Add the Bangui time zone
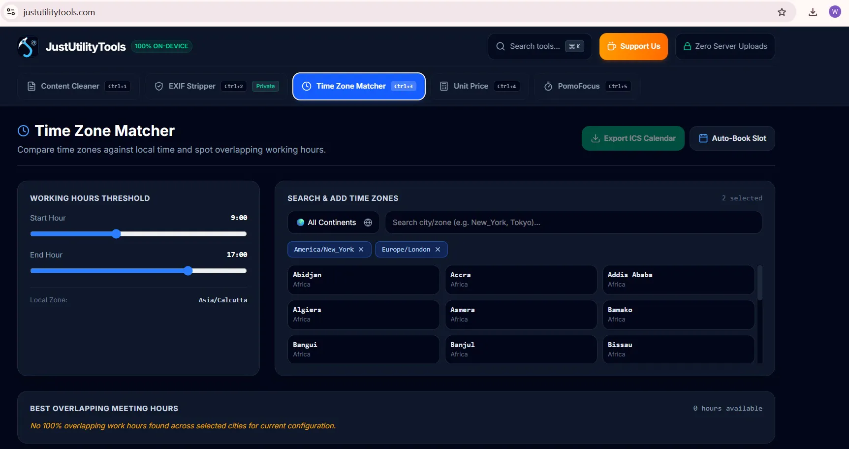The width and height of the screenshot is (849, 449). tap(363, 350)
